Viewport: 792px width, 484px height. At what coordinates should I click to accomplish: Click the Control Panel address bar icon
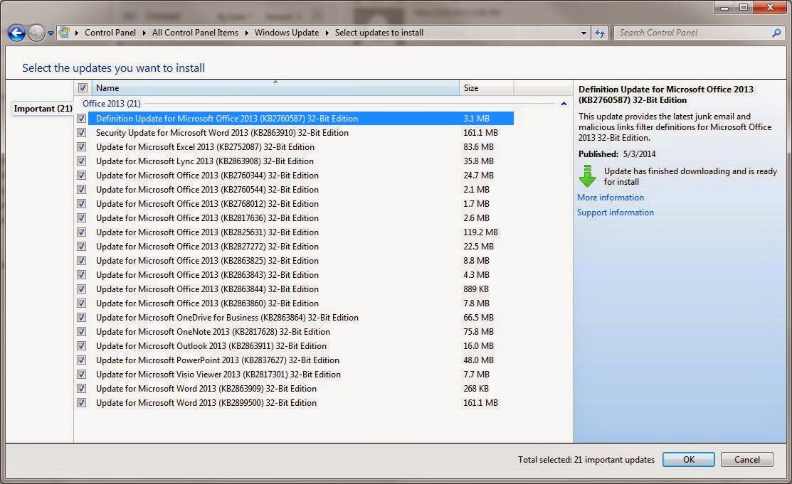pyautogui.click(x=64, y=32)
